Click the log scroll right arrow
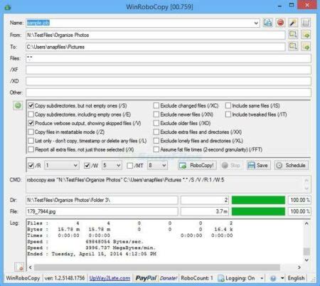 [299, 268]
